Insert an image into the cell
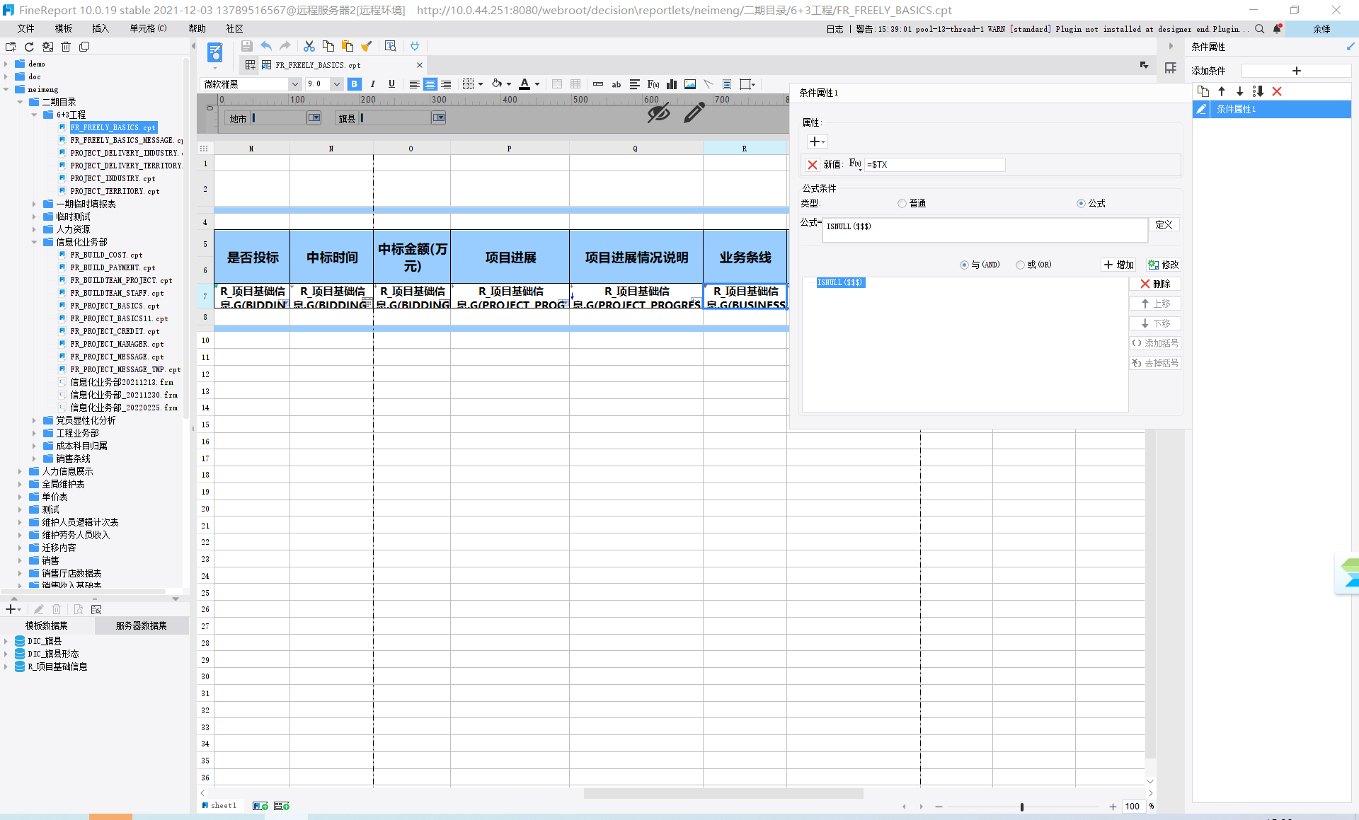 (x=690, y=84)
